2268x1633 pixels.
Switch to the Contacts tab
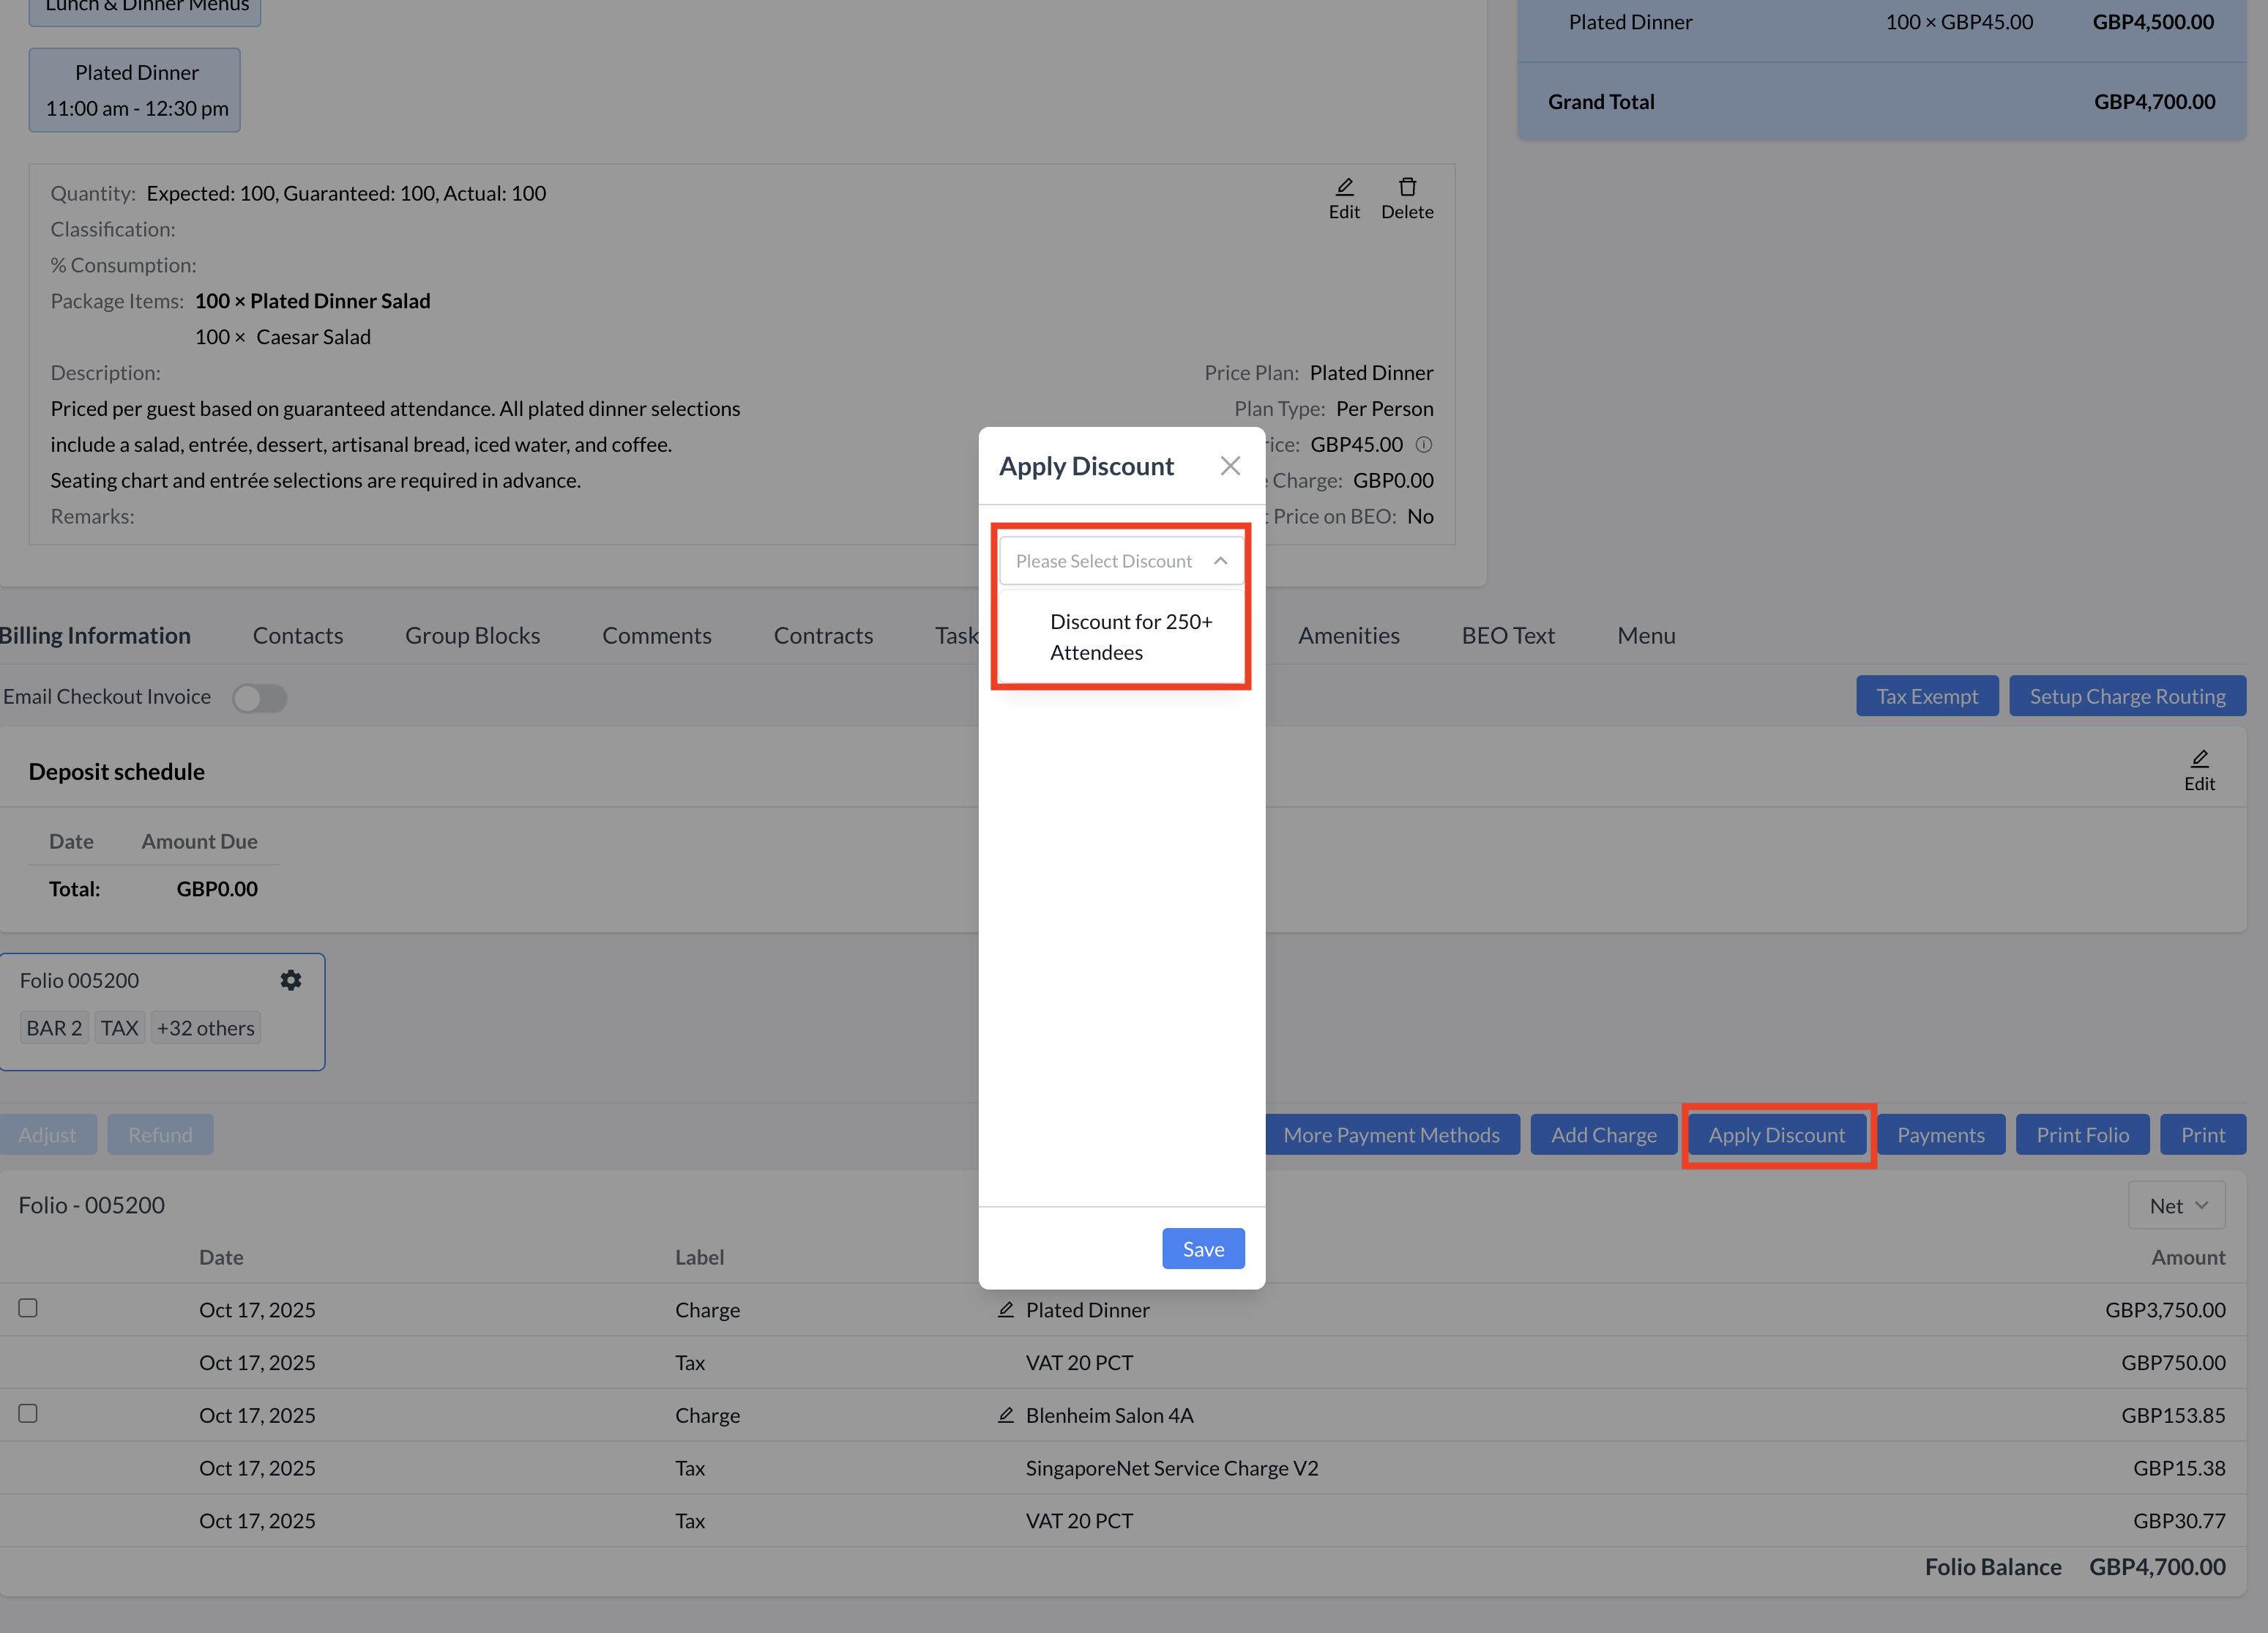click(x=298, y=636)
